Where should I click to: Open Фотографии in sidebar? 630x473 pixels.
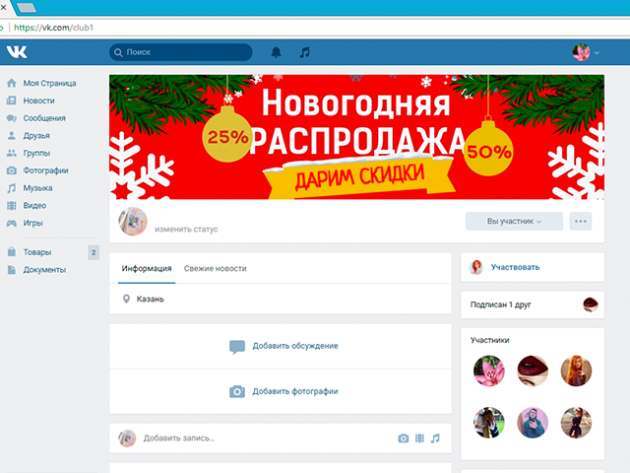coord(45,170)
